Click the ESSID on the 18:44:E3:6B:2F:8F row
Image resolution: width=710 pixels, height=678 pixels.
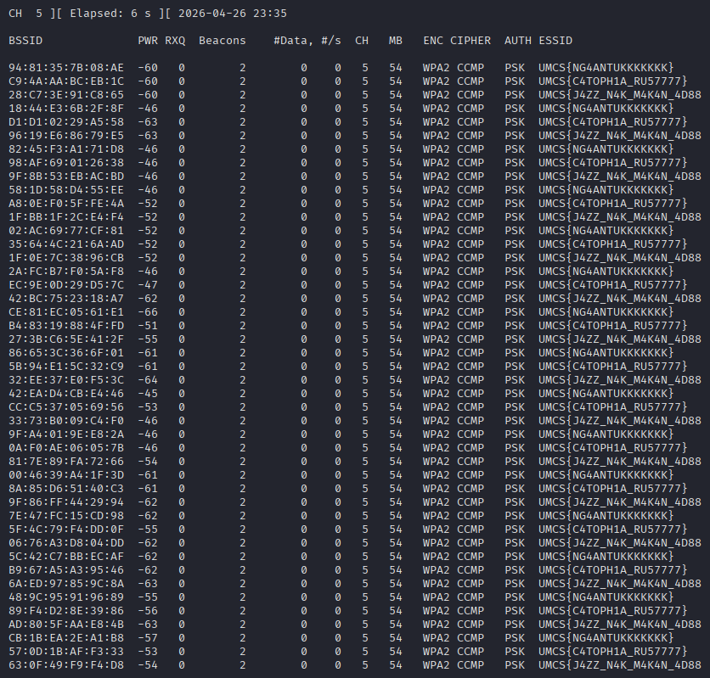click(606, 109)
